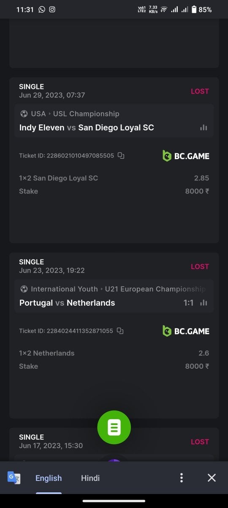Tap soccer ball icon beside USA league
The image size is (228, 508).
[24, 113]
